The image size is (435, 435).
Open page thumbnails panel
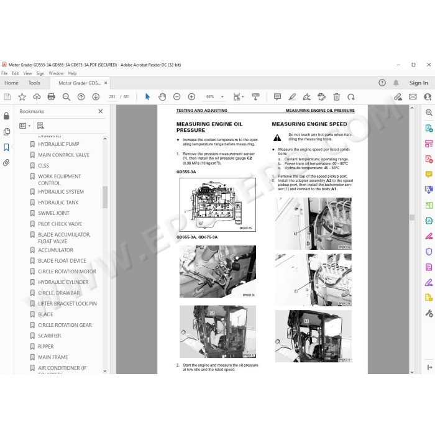coord(7,132)
